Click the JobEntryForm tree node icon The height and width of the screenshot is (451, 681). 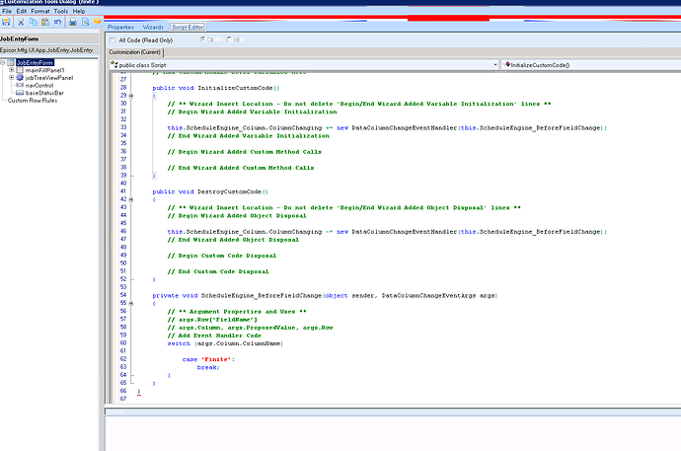11,62
